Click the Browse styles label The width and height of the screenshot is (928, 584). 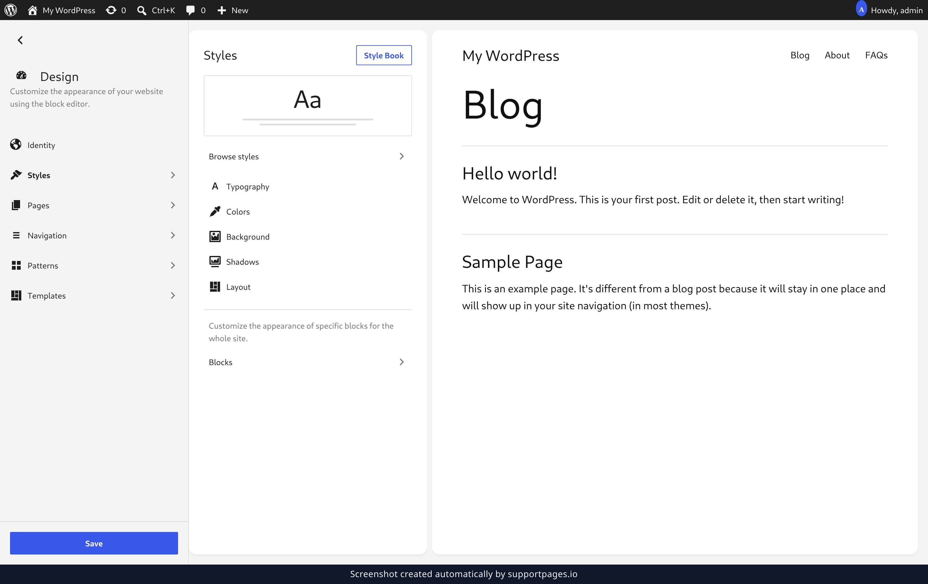point(234,157)
